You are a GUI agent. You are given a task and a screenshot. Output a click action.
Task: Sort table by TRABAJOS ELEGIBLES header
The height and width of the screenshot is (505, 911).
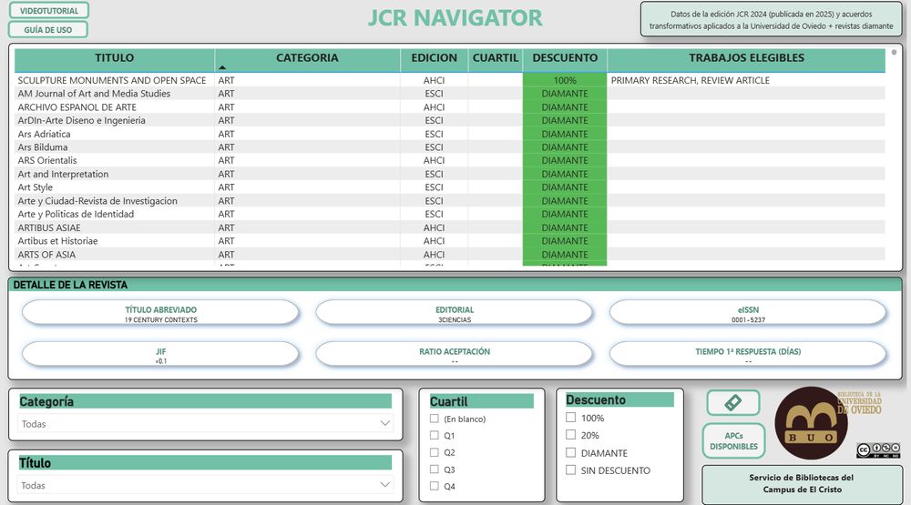(x=746, y=58)
